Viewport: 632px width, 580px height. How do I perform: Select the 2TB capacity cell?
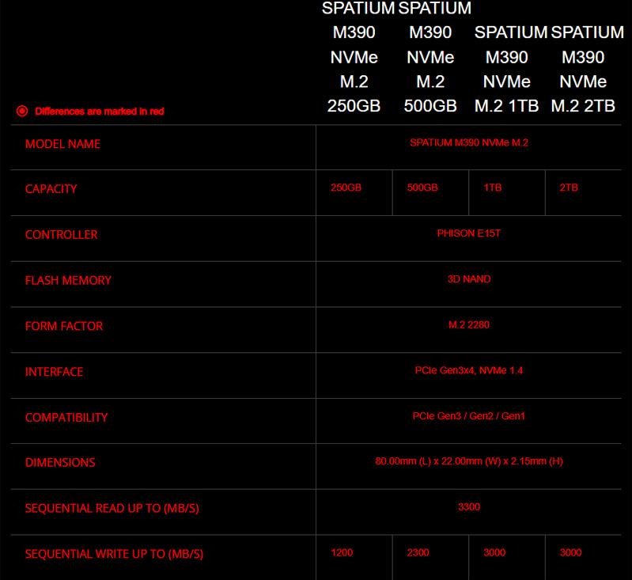568,188
